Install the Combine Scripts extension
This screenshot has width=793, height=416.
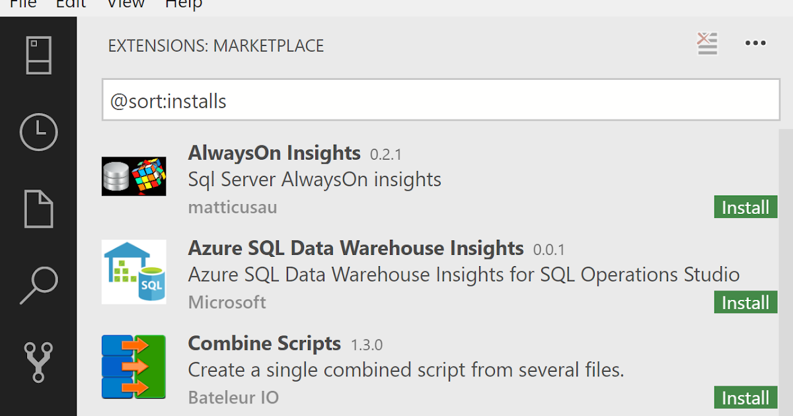[x=745, y=398]
